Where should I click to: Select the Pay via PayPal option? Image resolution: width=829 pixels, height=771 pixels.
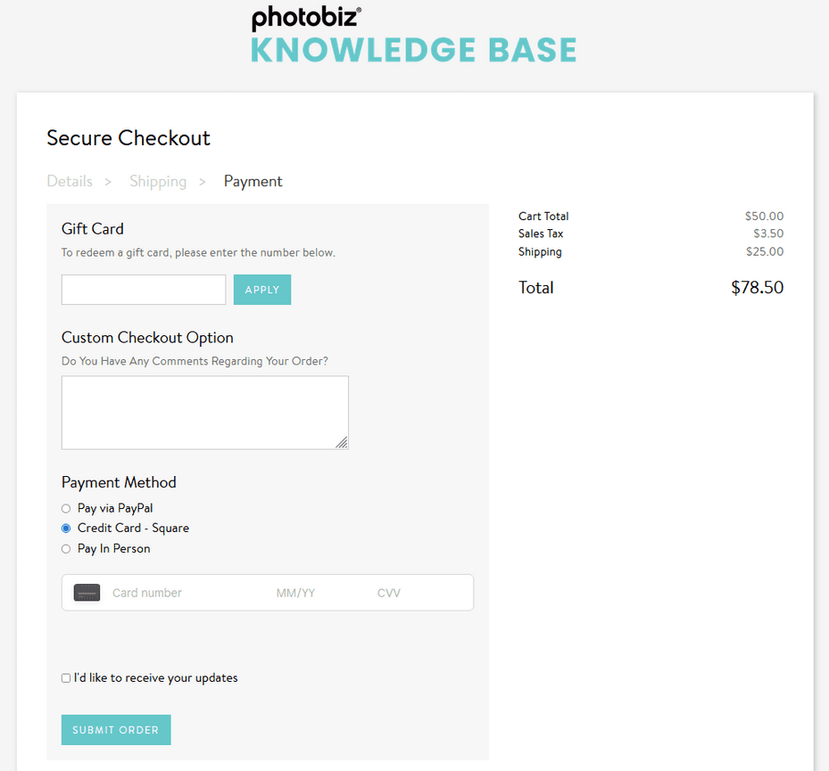(x=66, y=507)
